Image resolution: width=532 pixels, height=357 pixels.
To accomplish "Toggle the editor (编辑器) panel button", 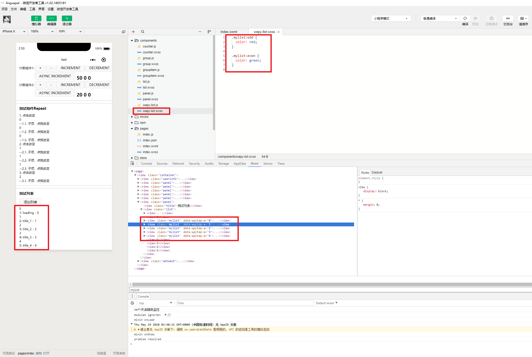I will point(51,18).
